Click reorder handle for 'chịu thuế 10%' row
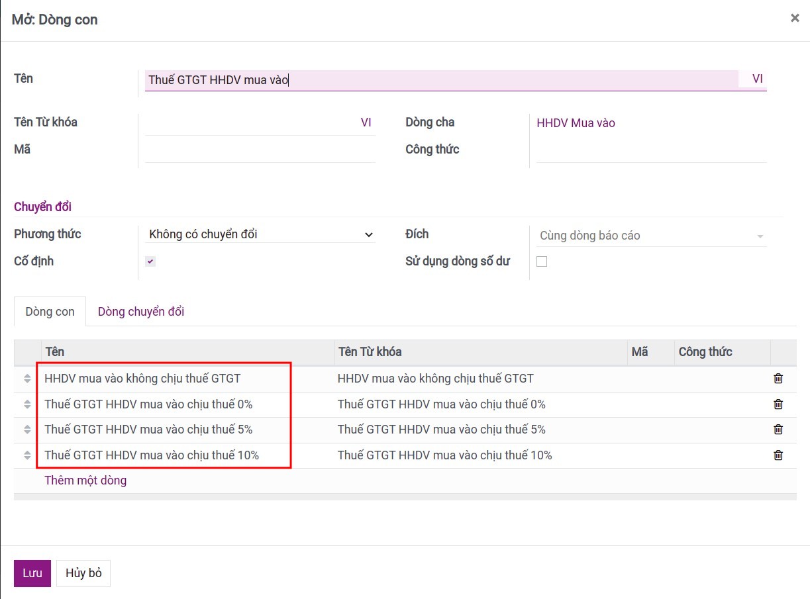 27,455
